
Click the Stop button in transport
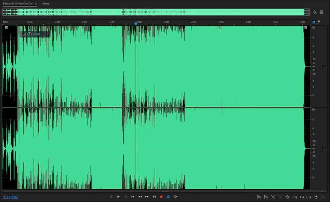(x=111, y=197)
